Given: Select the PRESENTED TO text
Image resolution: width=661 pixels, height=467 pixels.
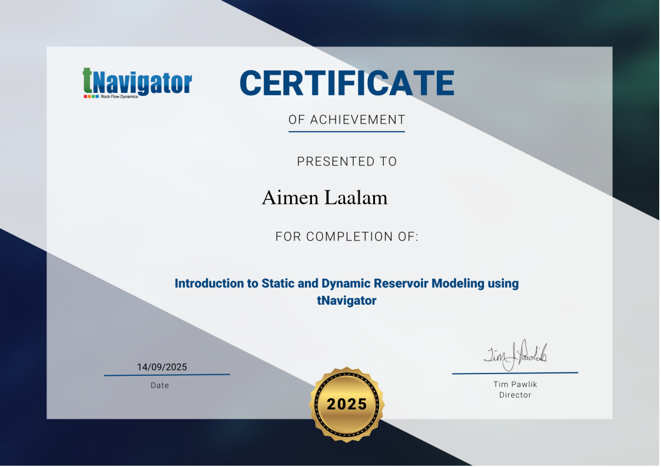Looking at the screenshot, I should point(347,161).
